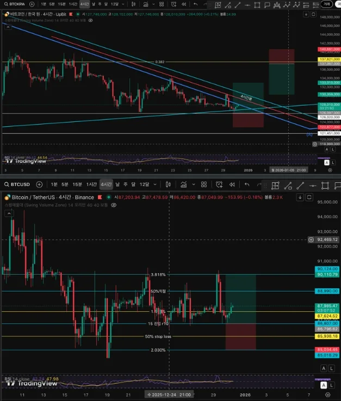Open candlestick chart type in bottom chart

click(168, 184)
